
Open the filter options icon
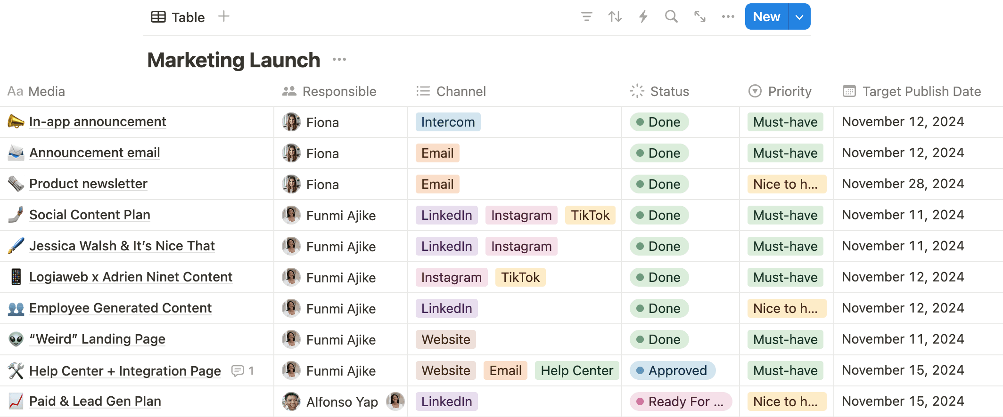586,16
